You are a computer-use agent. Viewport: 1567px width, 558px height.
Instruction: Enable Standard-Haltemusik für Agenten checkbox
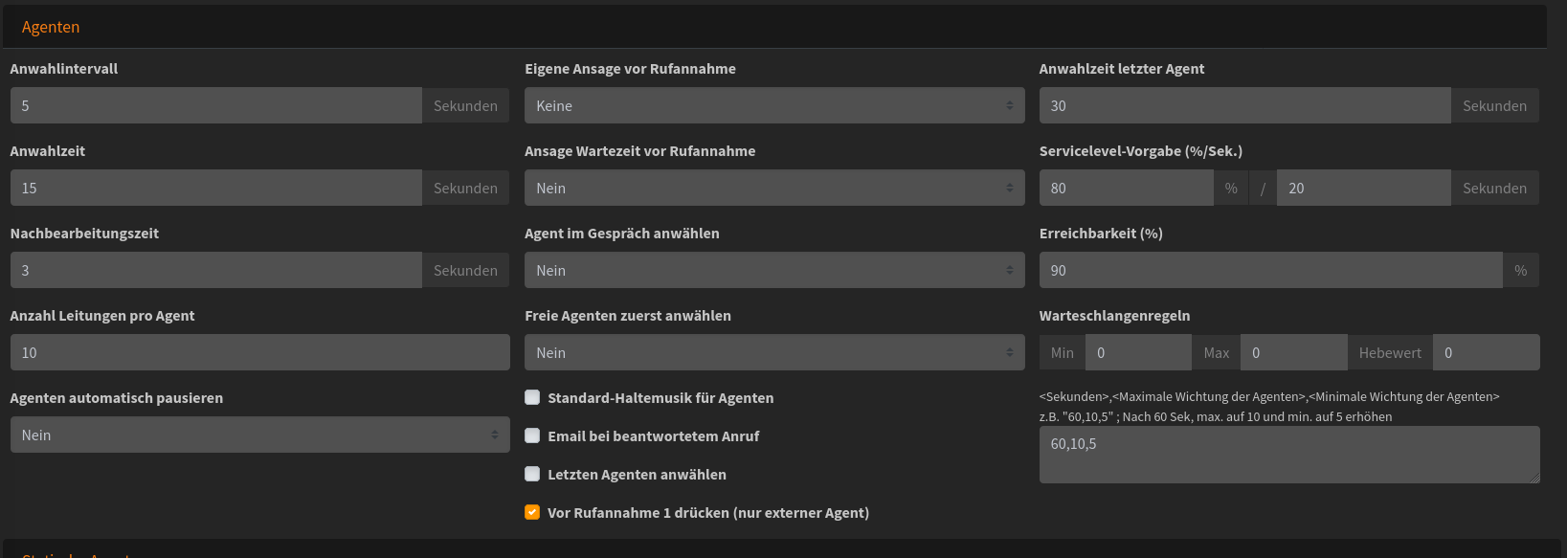532,397
